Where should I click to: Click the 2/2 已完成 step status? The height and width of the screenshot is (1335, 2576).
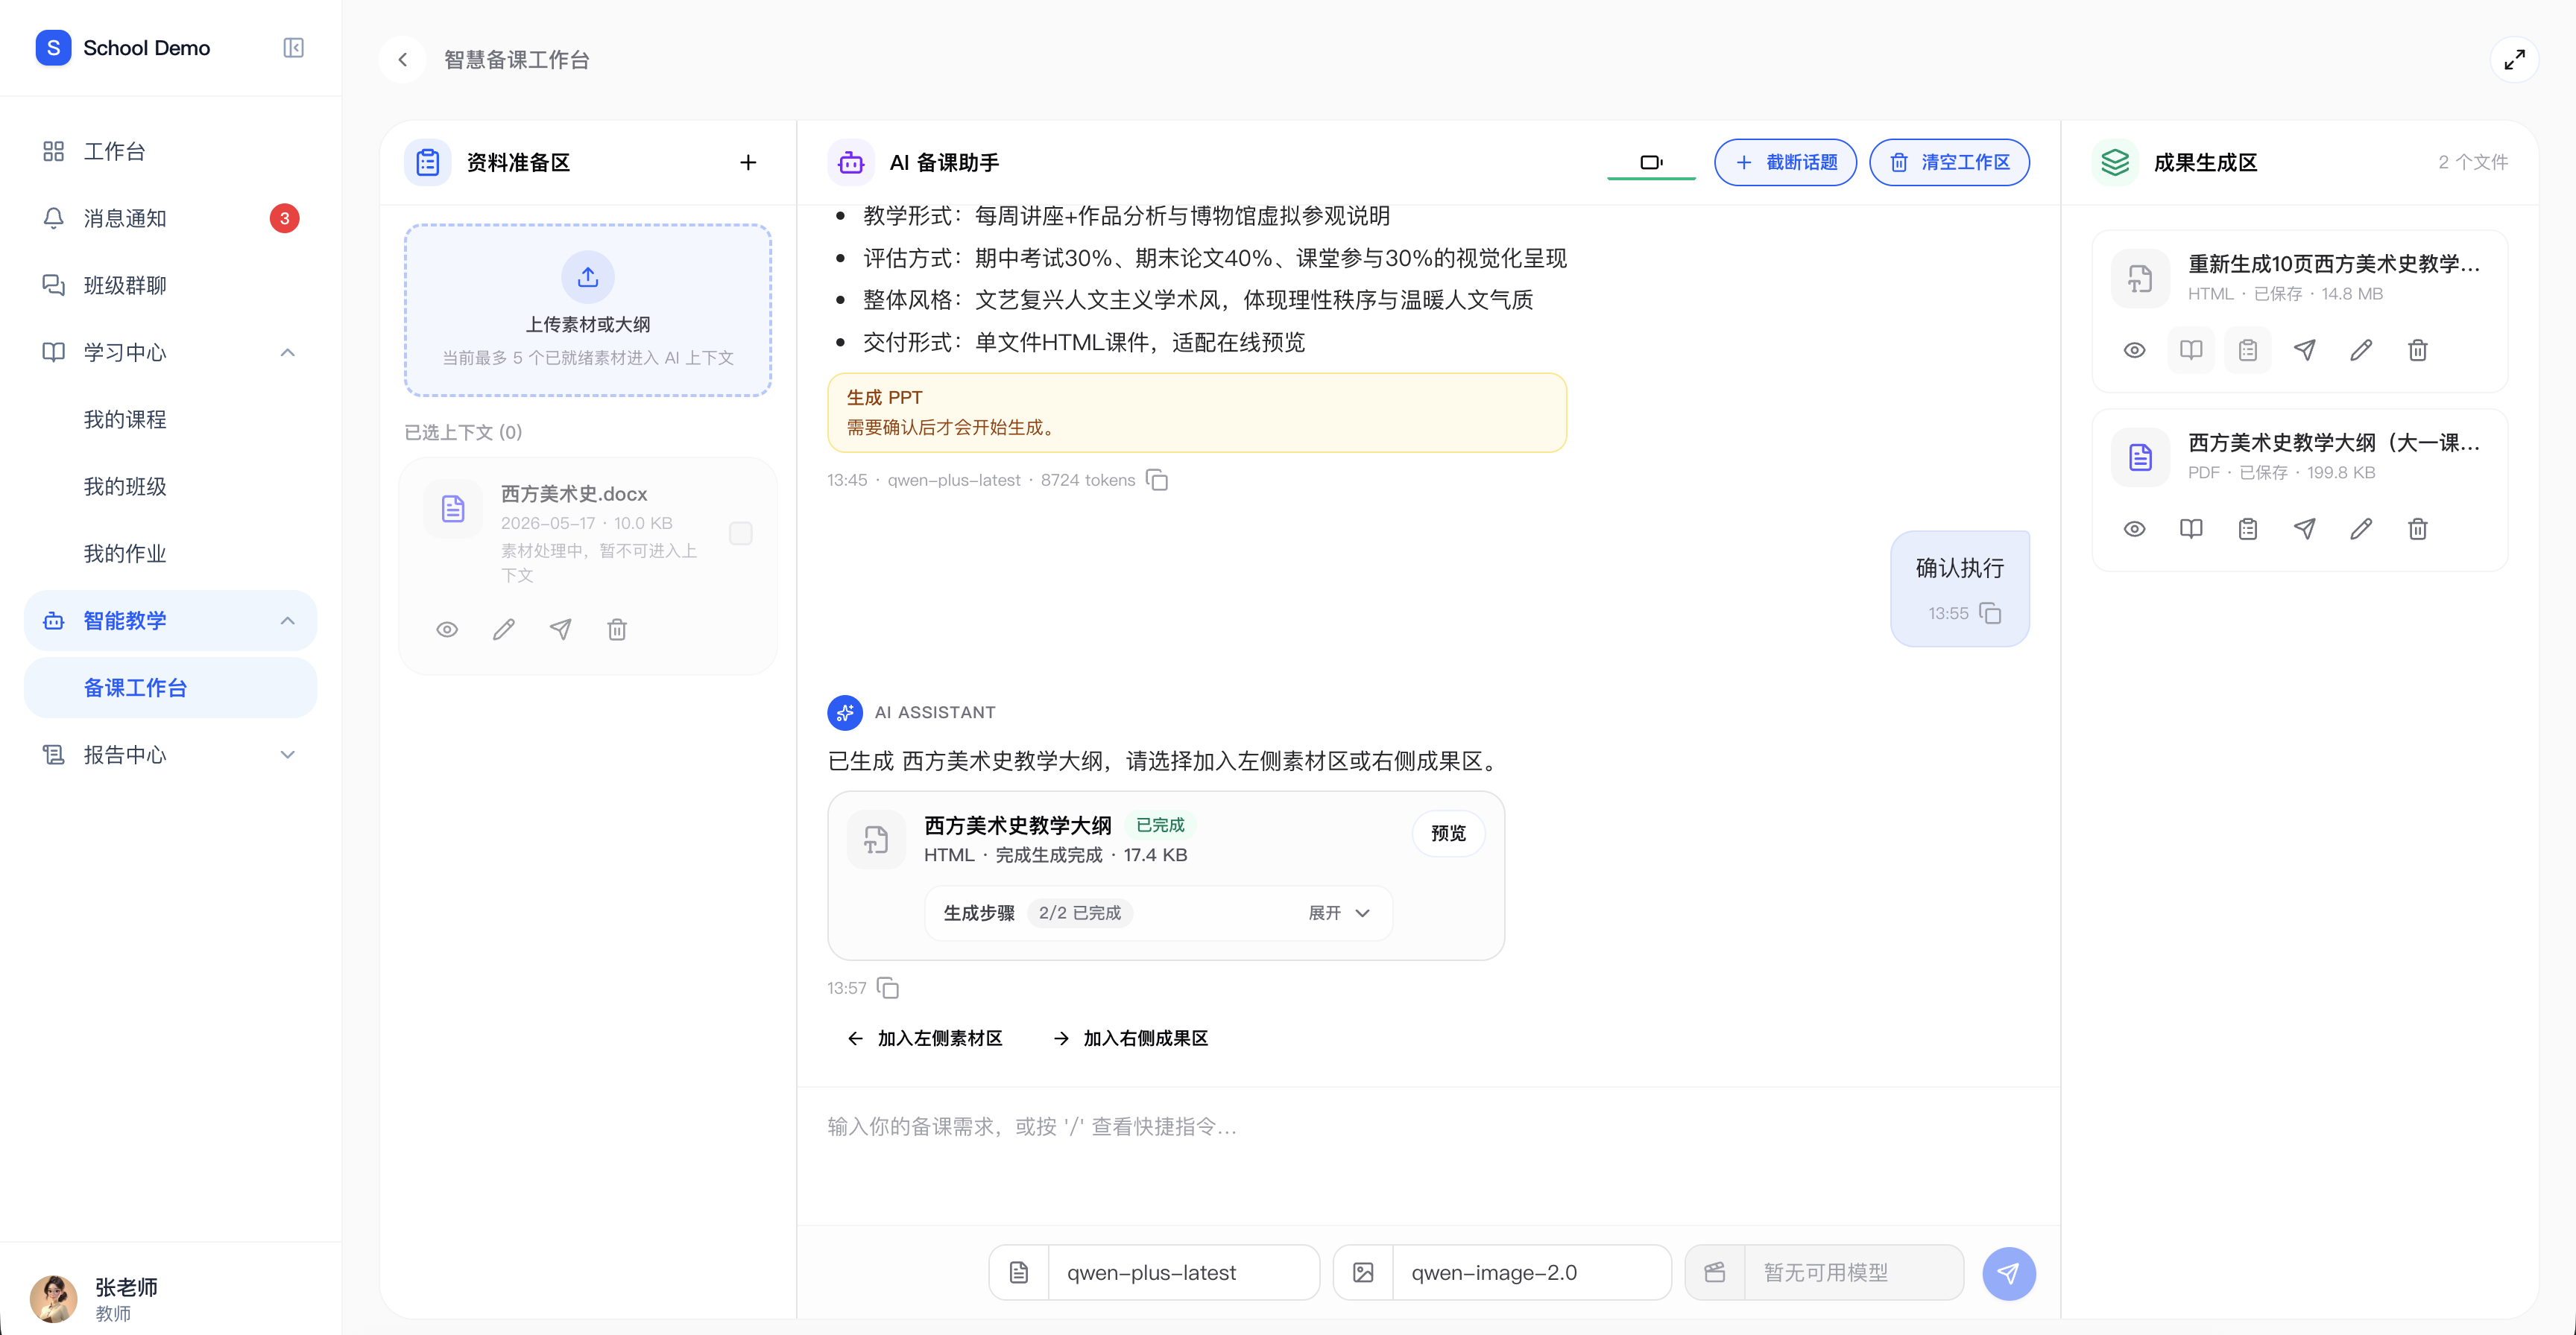click(x=1080, y=913)
